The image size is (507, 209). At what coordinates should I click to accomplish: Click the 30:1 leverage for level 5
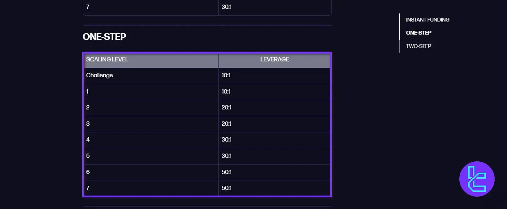tap(226, 156)
